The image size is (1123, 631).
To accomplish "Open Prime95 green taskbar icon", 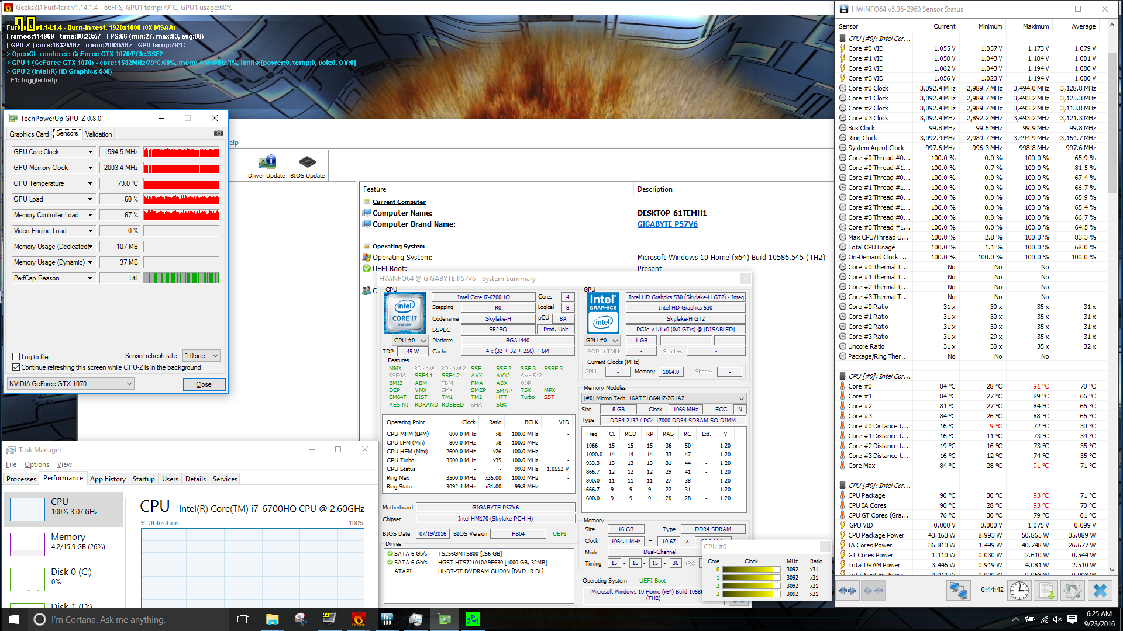I will 473,619.
